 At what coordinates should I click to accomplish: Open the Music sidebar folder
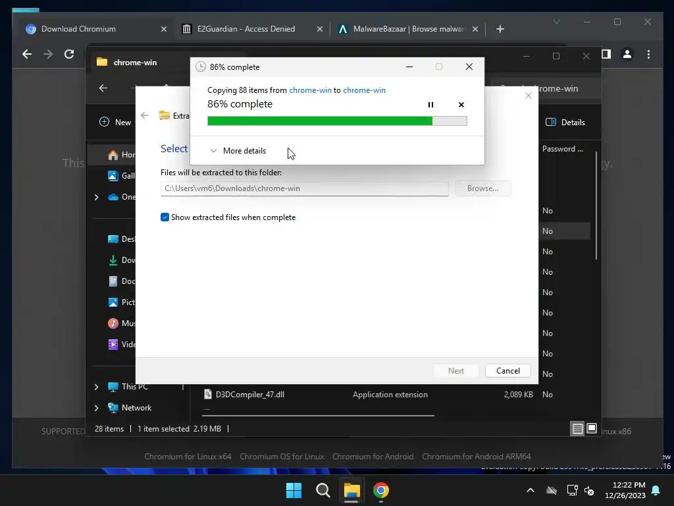(122, 323)
